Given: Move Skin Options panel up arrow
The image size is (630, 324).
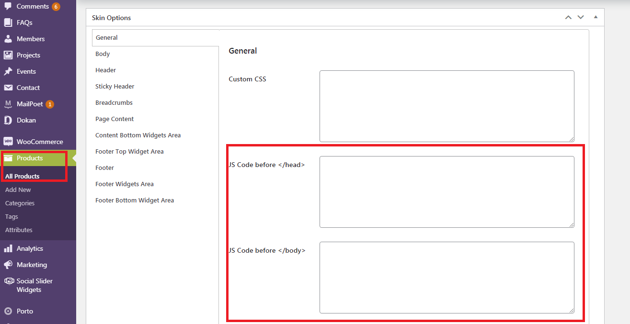Looking at the screenshot, I should (x=568, y=17).
